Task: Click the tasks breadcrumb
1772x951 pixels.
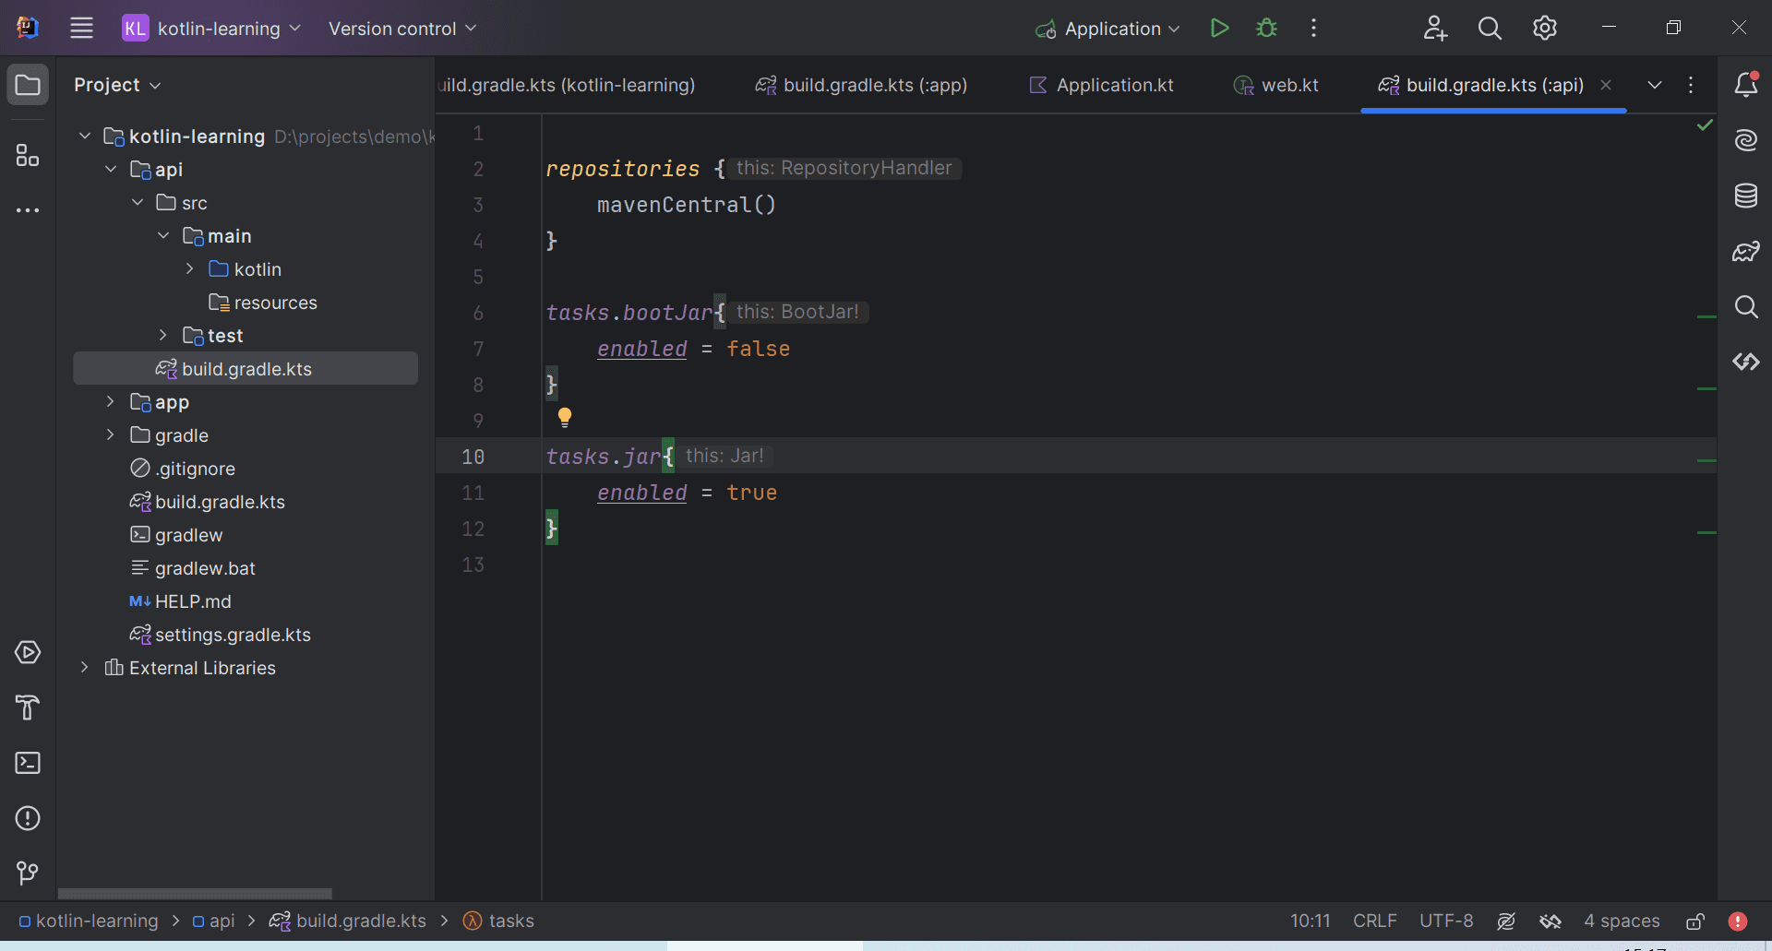Action: (498, 921)
